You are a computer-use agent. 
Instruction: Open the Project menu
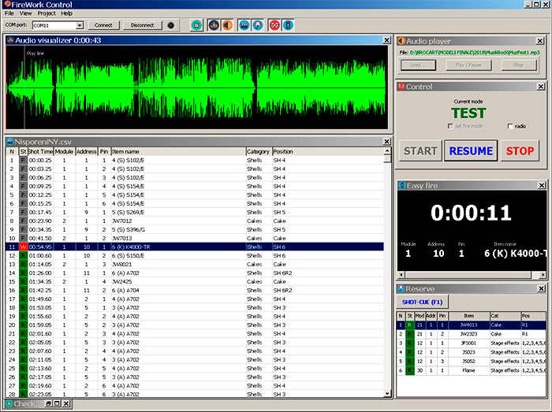pos(47,13)
